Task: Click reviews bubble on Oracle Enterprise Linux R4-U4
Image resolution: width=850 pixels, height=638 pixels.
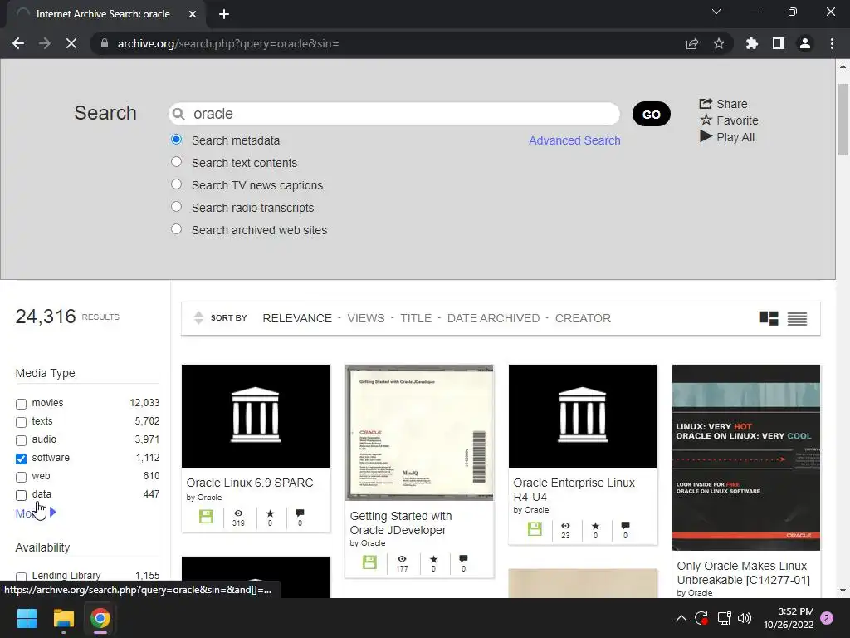Action: pyautogui.click(x=626, y=526)
